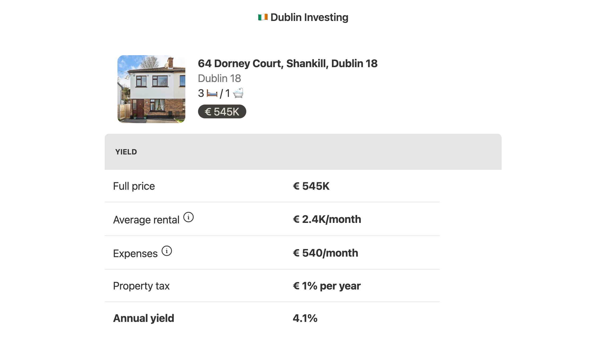Click the Irish flag icon

[263, 18]
